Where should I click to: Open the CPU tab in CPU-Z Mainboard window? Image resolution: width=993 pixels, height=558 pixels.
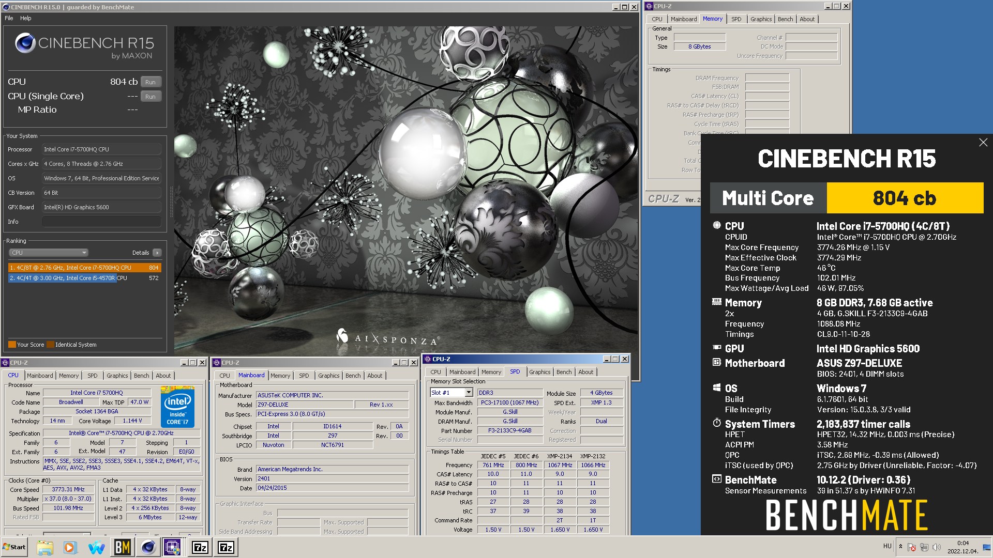click(224, 376)
